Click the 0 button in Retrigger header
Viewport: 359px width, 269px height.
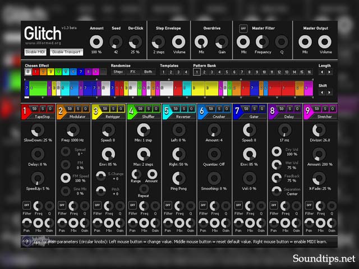coord(121,109)
